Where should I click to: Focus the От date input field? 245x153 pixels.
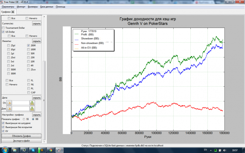[21, 103]
